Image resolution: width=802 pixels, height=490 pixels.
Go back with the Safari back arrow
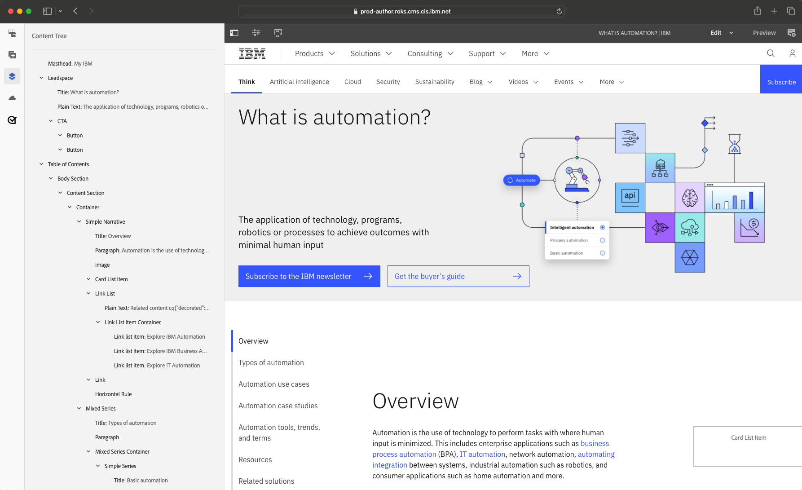click(75, 11)
